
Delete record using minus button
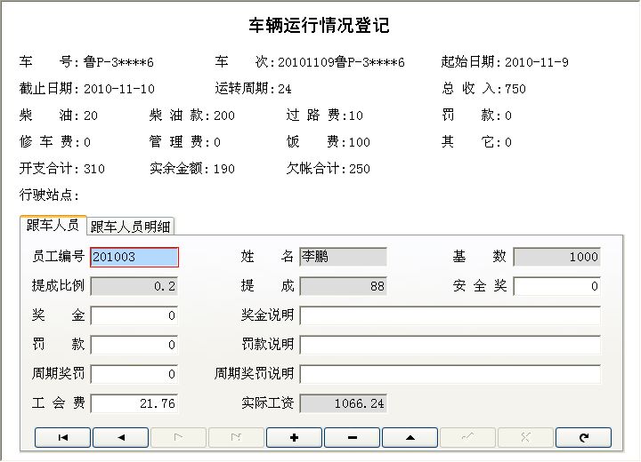(352, 437)
